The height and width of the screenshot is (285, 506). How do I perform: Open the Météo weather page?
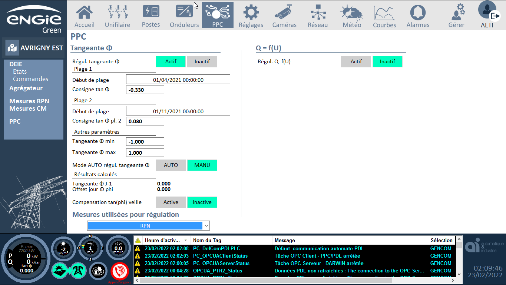pos(351,16)
